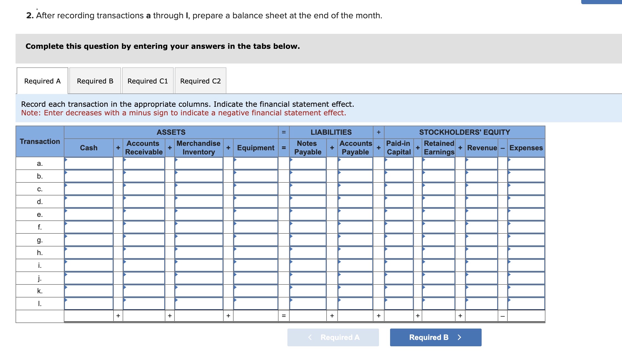Enter amount in Cash cell for transaction a
The height and width of the screenshot is (356, 622).
[89, 164]
